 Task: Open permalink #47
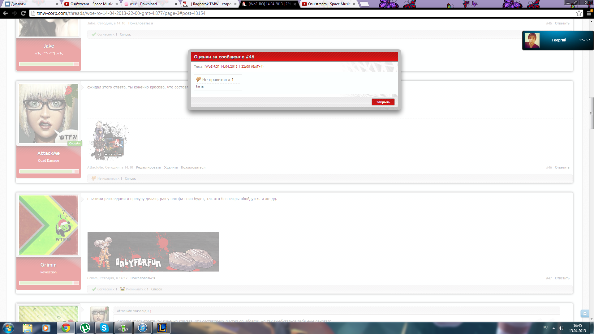pos(549,278)
